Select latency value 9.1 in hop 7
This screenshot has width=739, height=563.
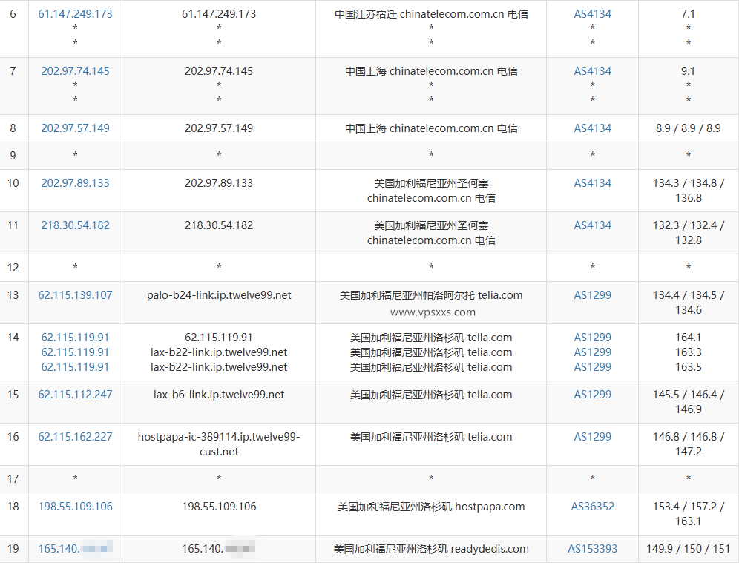pyautogui.click(x=688, y=71)
